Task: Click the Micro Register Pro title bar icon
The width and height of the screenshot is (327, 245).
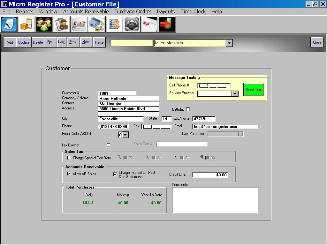Action: click(4, 4)
